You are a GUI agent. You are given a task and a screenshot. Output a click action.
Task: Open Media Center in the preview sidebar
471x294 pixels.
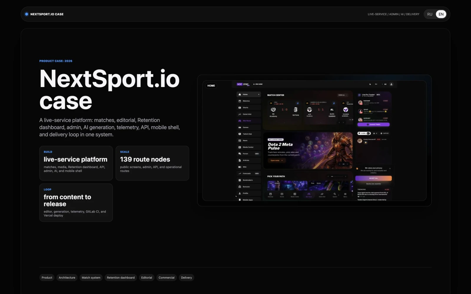point(248,147)
